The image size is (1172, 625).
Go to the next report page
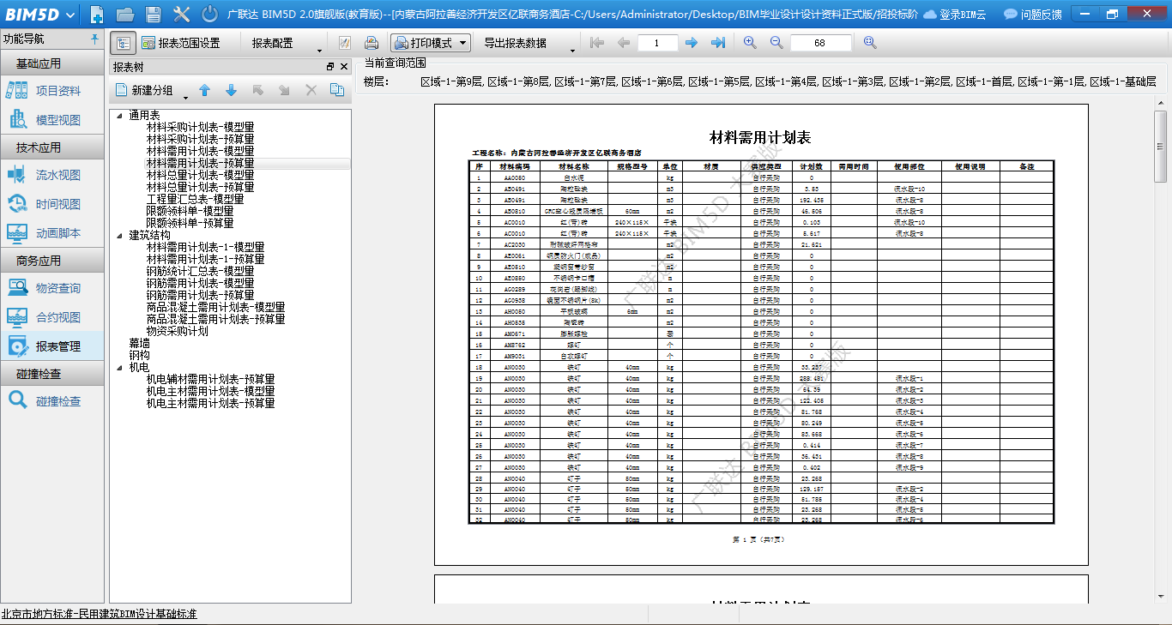692,43
